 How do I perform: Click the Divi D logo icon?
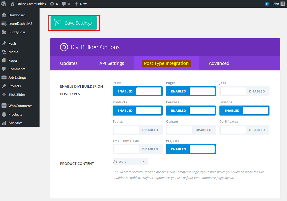tap(64, 47)
